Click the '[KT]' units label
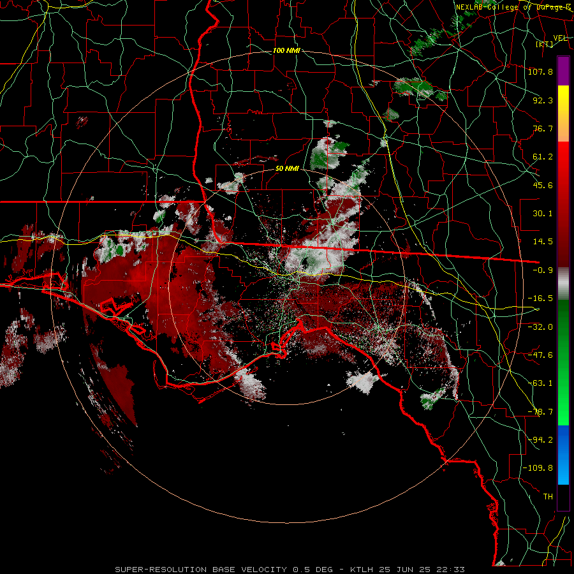 point(545,44)
